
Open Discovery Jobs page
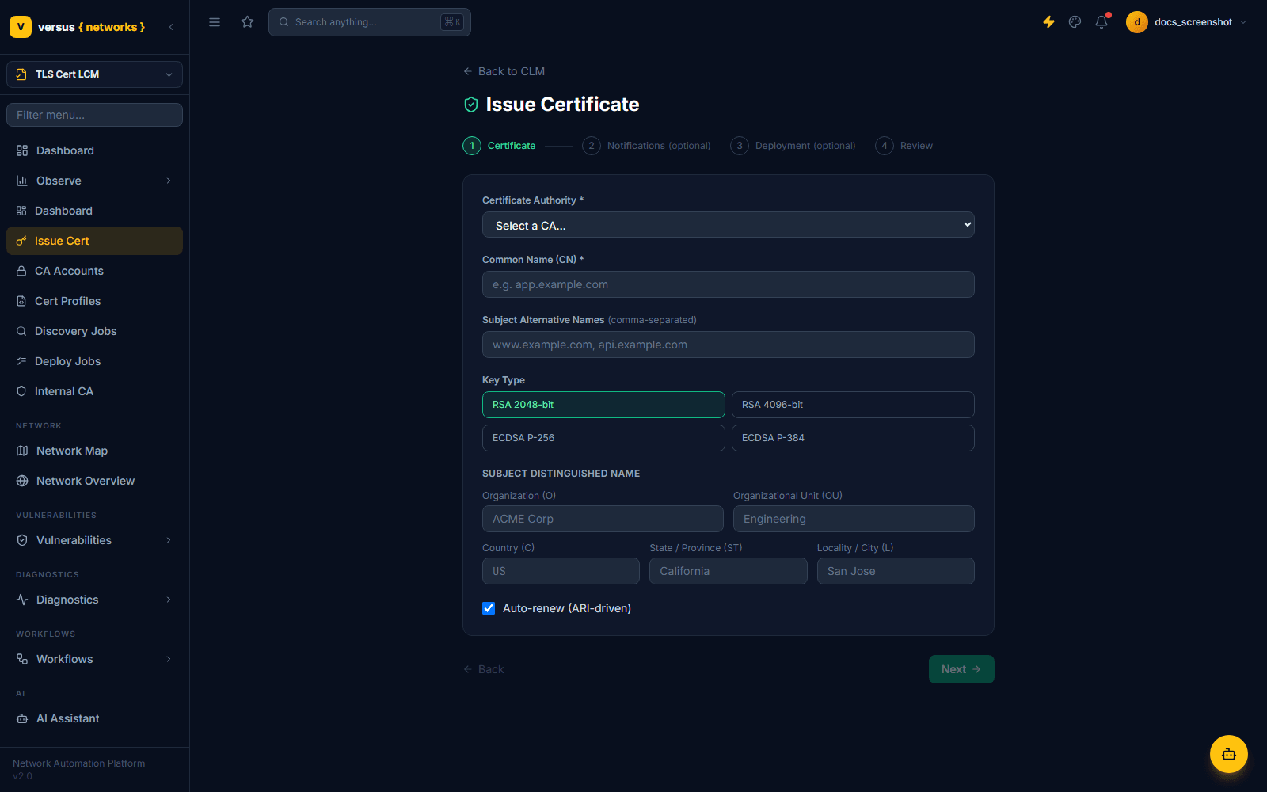pos(94,331)
